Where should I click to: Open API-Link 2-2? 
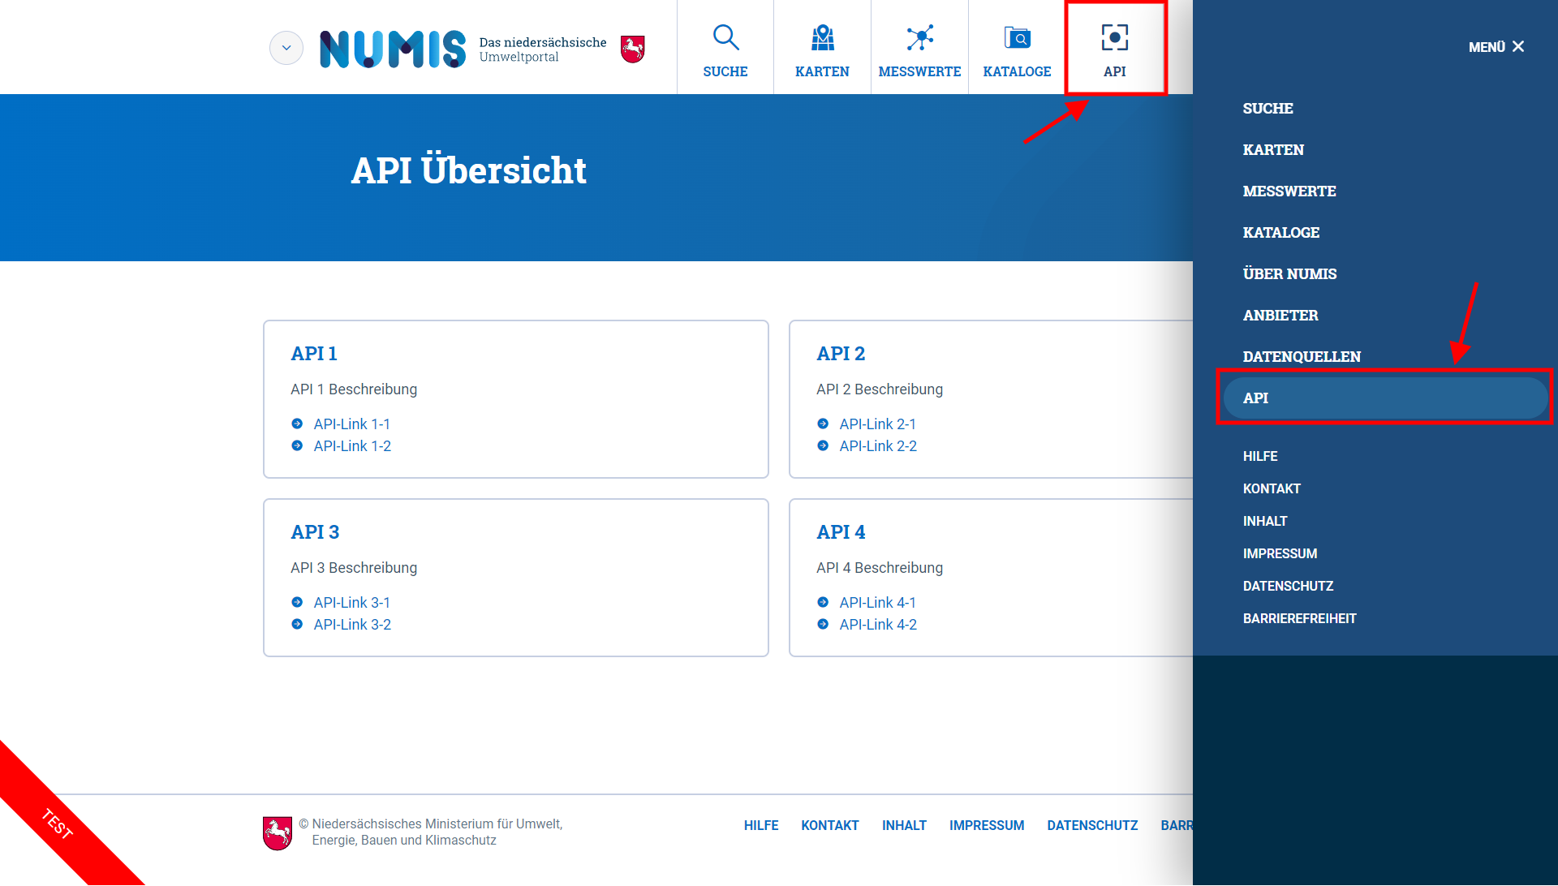point(877,445)
